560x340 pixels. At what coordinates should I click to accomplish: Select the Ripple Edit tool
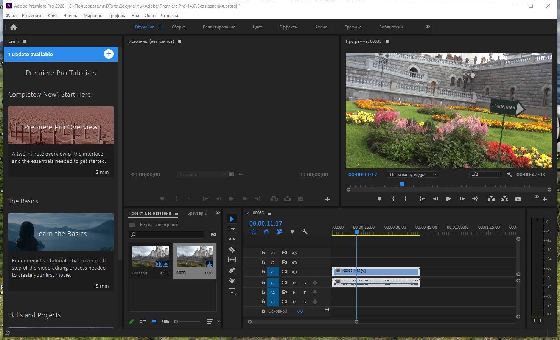[x=232, y=239]
